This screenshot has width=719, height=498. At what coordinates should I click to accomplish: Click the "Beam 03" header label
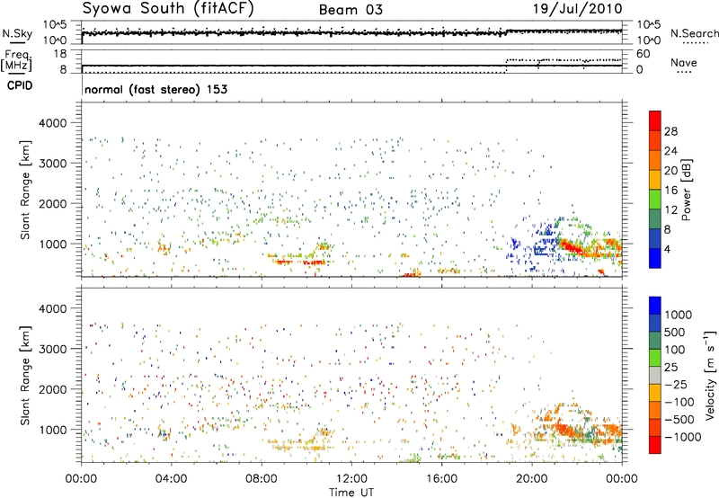(x=351, y=10)
